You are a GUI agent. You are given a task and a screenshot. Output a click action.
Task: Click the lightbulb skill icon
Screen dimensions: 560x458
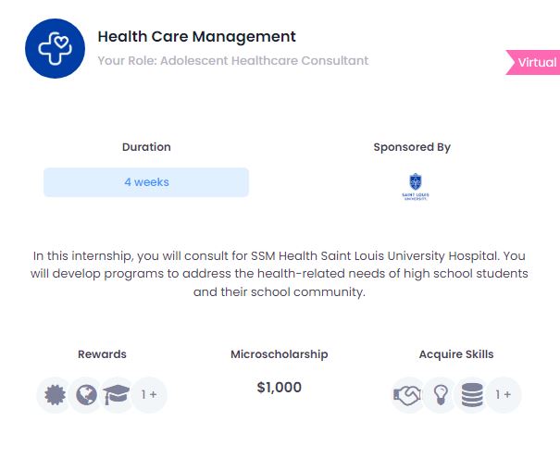pyautogui.click(x=441, y=395)
